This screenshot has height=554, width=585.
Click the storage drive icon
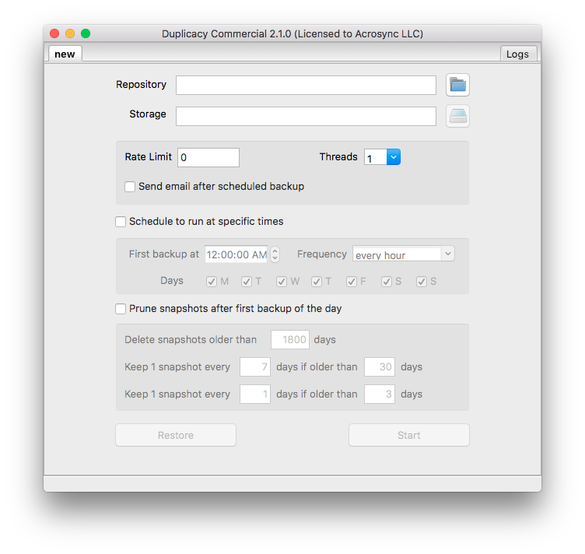coord(457,116)
